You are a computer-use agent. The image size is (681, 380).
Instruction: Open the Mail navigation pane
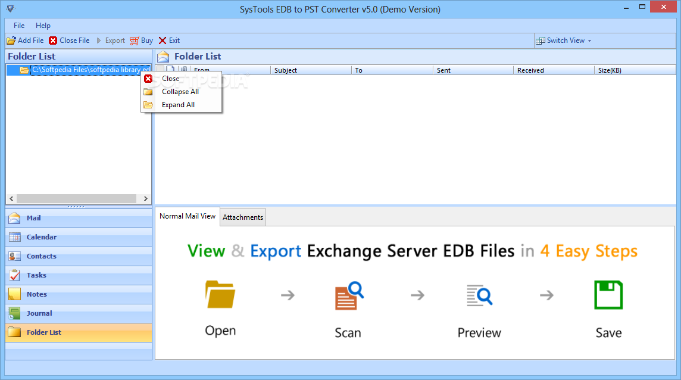coord(79,218)
